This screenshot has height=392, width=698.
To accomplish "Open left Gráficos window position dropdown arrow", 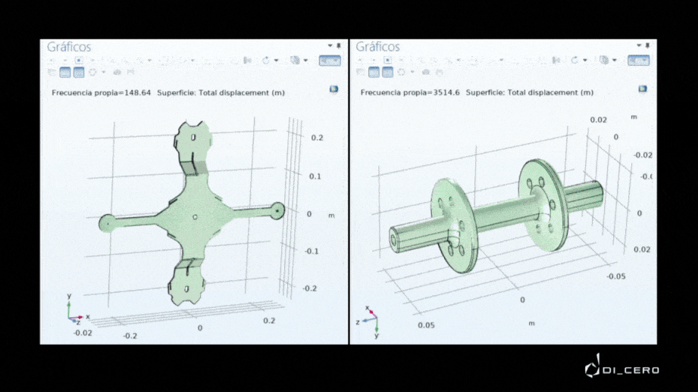I will click(330, 45).
